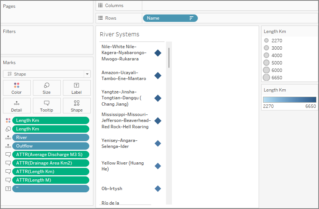Open the Label marks button
Viewport: 319px width, 209px height.
coord(77,88)
